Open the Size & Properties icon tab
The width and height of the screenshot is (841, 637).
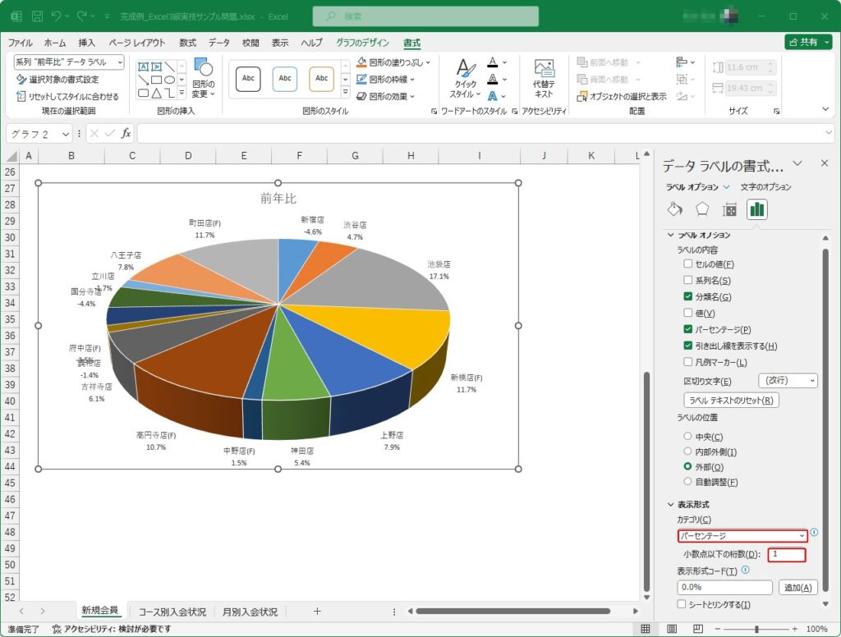coord(729,209)
